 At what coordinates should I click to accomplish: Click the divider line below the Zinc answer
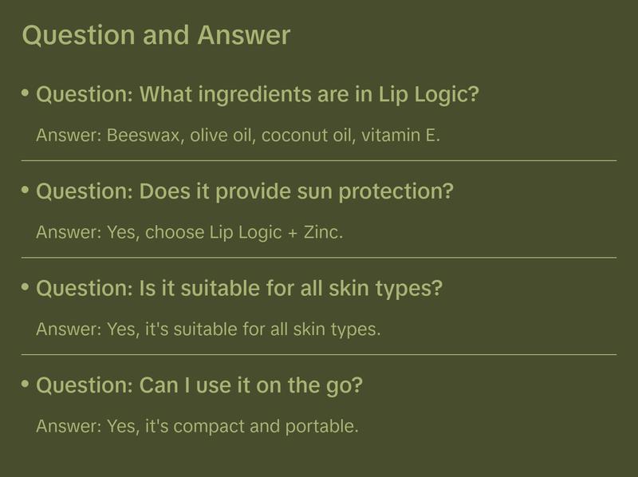click(319, 258)
